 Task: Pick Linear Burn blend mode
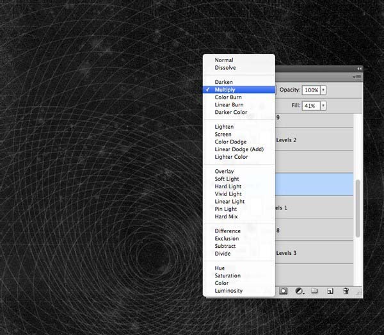[239, 104]
